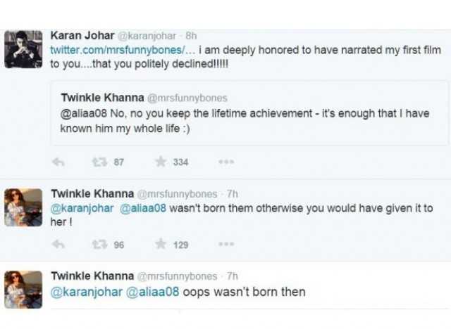Open Twinkle Khanna's avatar on the "oops" tweet

(23, 289)
